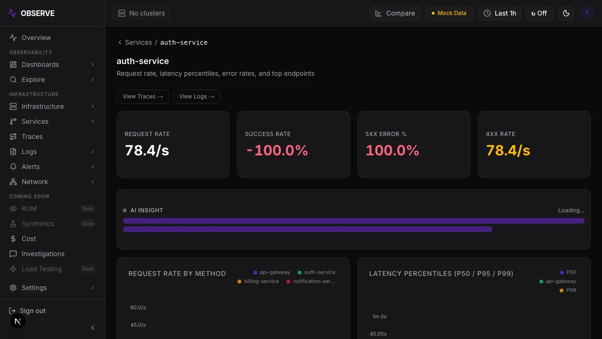Screen dimensions: 602x339
Task: Expand Dashboards submenu chevron
Action: point(93,65)
